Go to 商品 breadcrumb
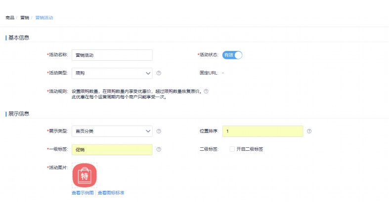The image size is (389, 215). click(10, 18)
